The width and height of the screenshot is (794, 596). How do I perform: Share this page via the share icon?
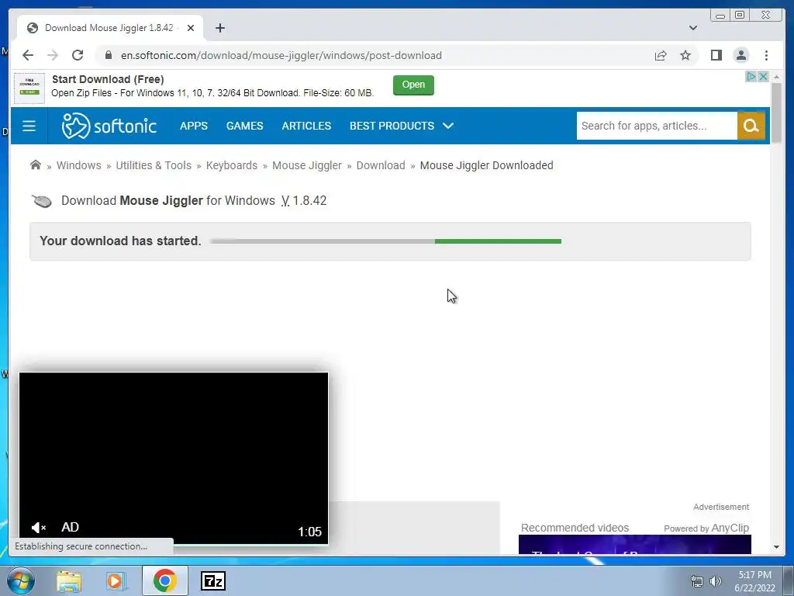point(661,55)
